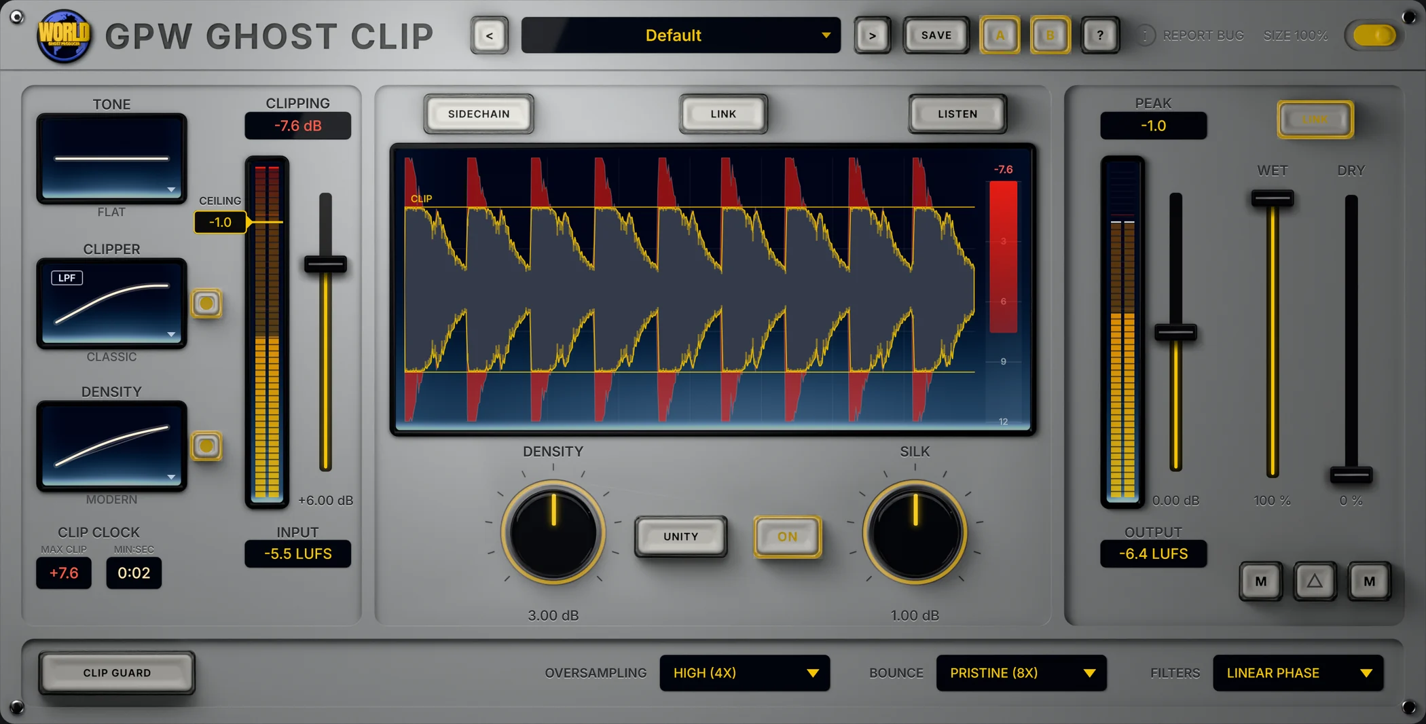Image resolution: width=1426 pixels, height=724 pixels.
Task: Click the Link button above waveform
Action: coord(723,114)
